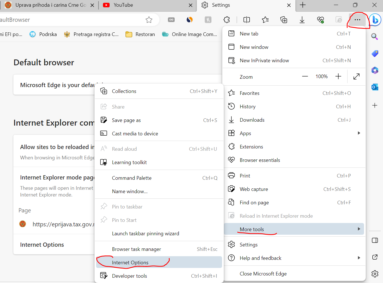Image resolution: width=383 pixels, height=283 pixels.
Task: Select Web capture menu entry
Action: point(294,189)
